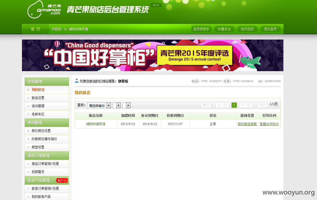Click the 新产品 red badge
Image resolution: width=317 pixels, height=200 pixels.
62,181
